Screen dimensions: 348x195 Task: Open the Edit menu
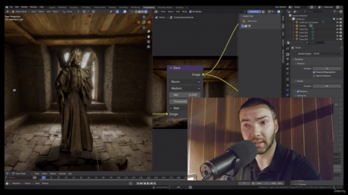(x=17, y=7)
